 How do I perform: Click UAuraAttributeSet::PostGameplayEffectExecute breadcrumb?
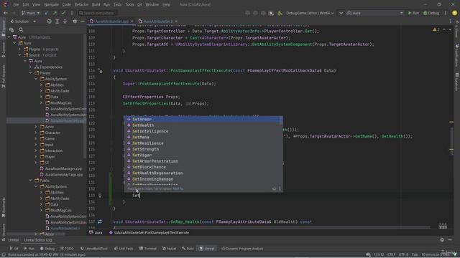pos(149,233)
